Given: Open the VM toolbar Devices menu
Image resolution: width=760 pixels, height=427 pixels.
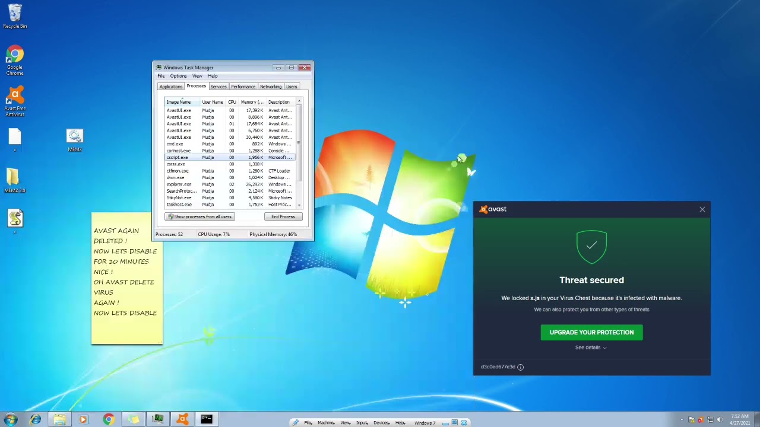Looking at the screenshot, I should (x=381, y=423).
